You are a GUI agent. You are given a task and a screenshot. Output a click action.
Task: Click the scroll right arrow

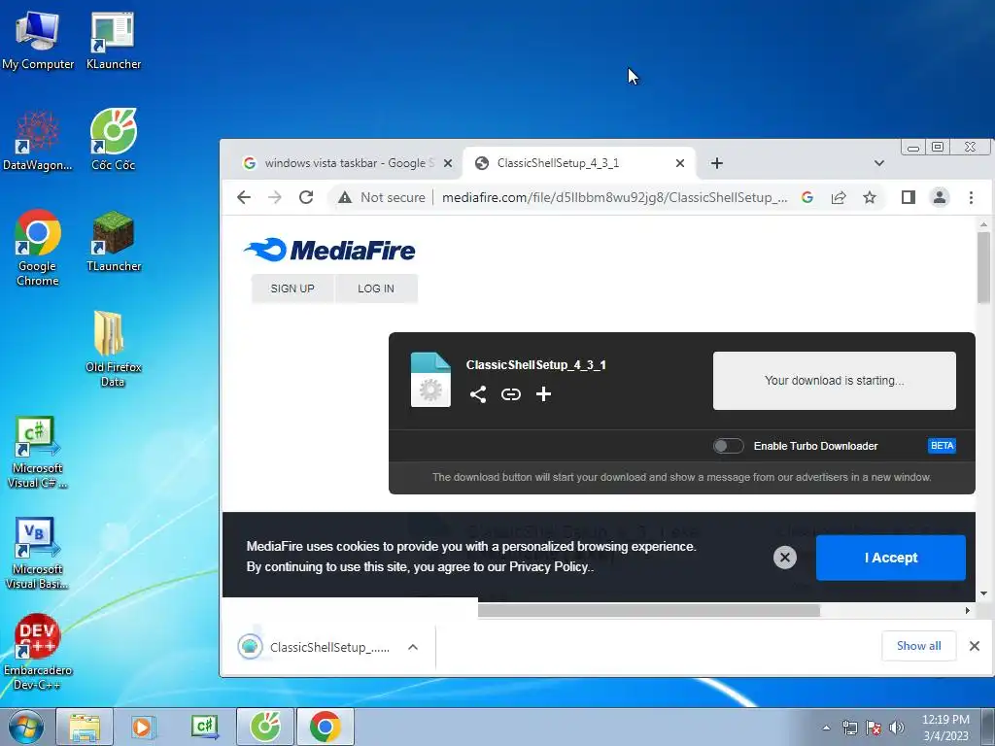[967, 610]
